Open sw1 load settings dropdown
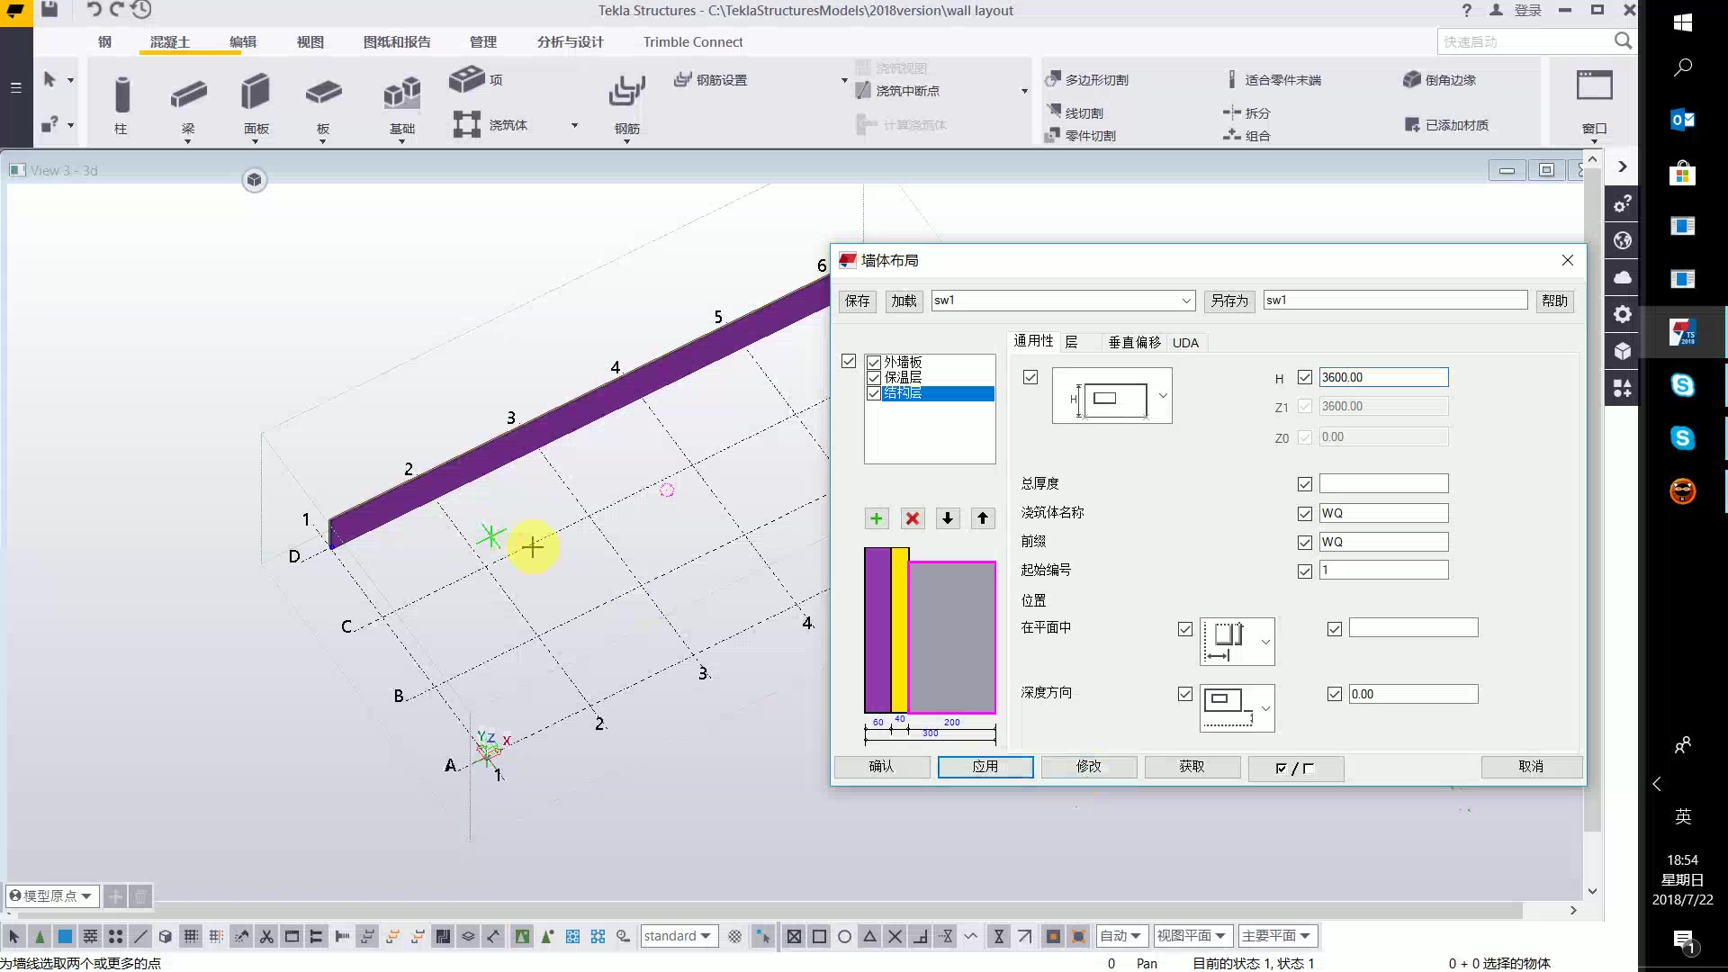The image size is (1728, 972). tap(1186, 301)
